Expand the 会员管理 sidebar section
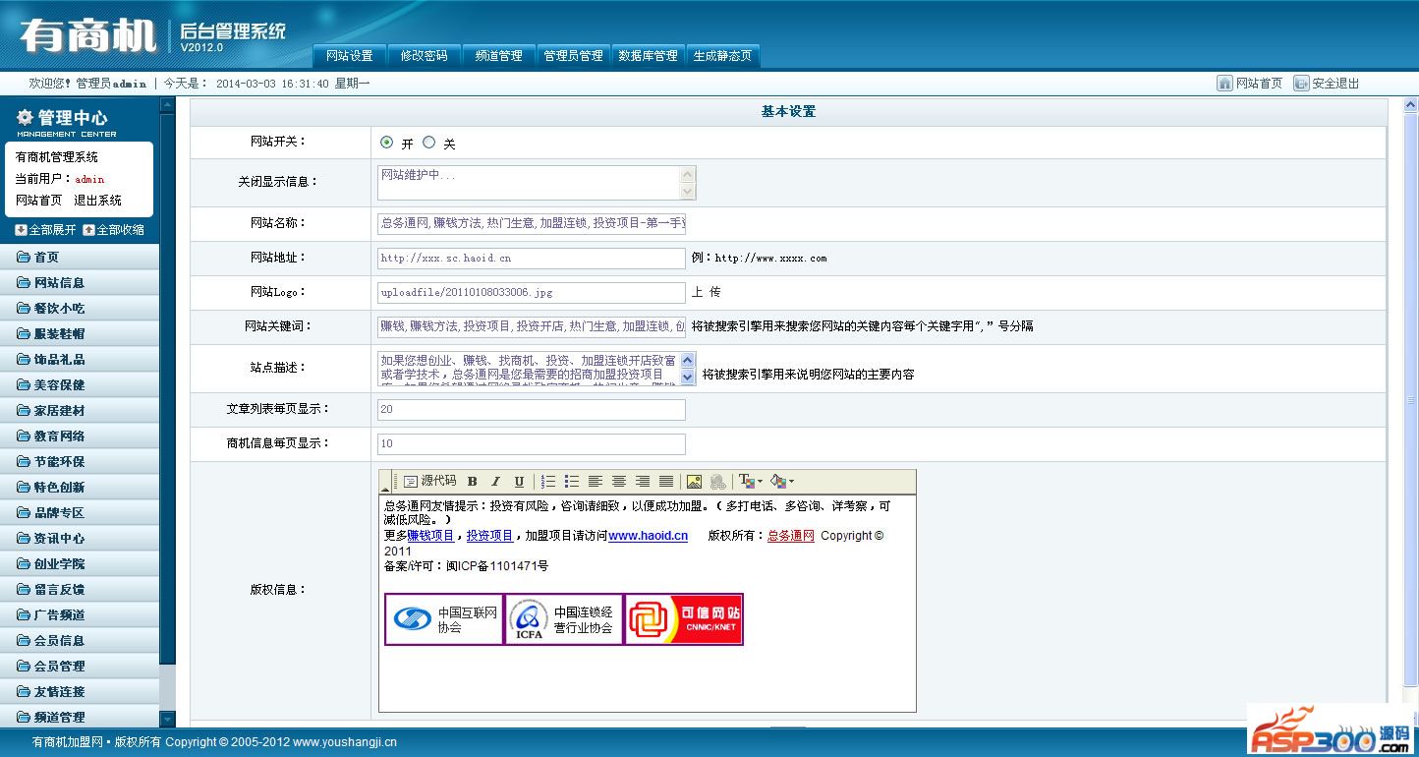This screenshot has height=757, width=1419. pos(80,667)
